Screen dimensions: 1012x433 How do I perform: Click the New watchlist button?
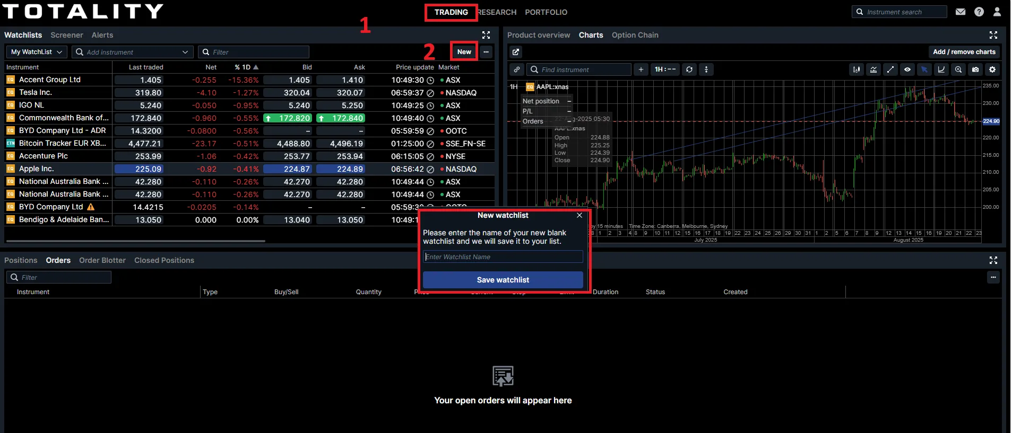tap(464, 52)
